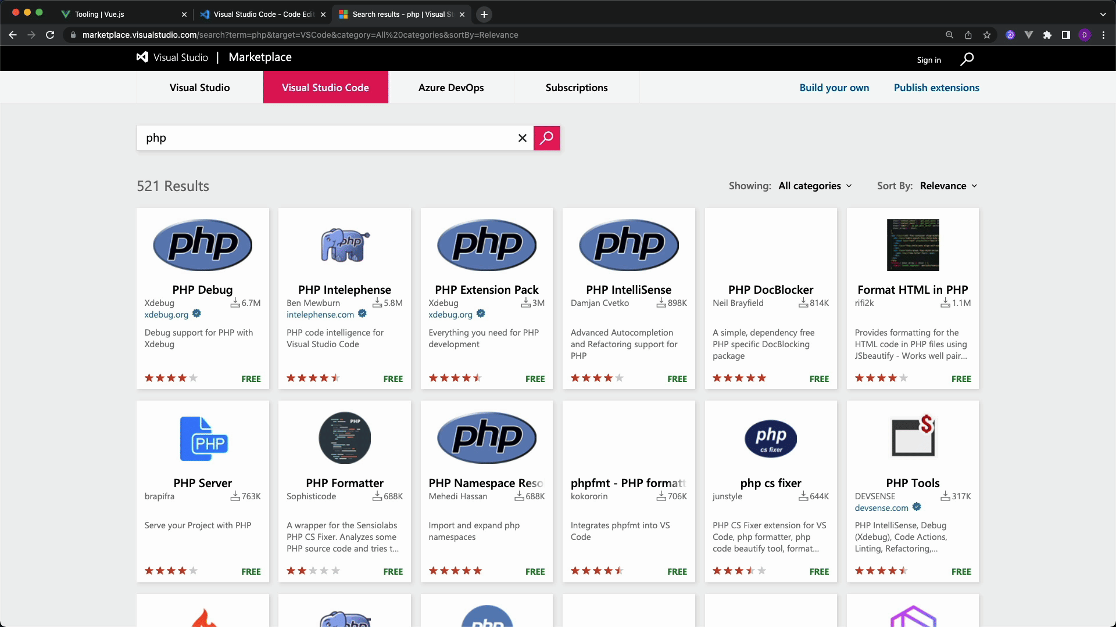Viewport: 1116px width, 627px height.
Task: Open the PHP DocBlocker extension title
Action: click(x=771, y=290)
